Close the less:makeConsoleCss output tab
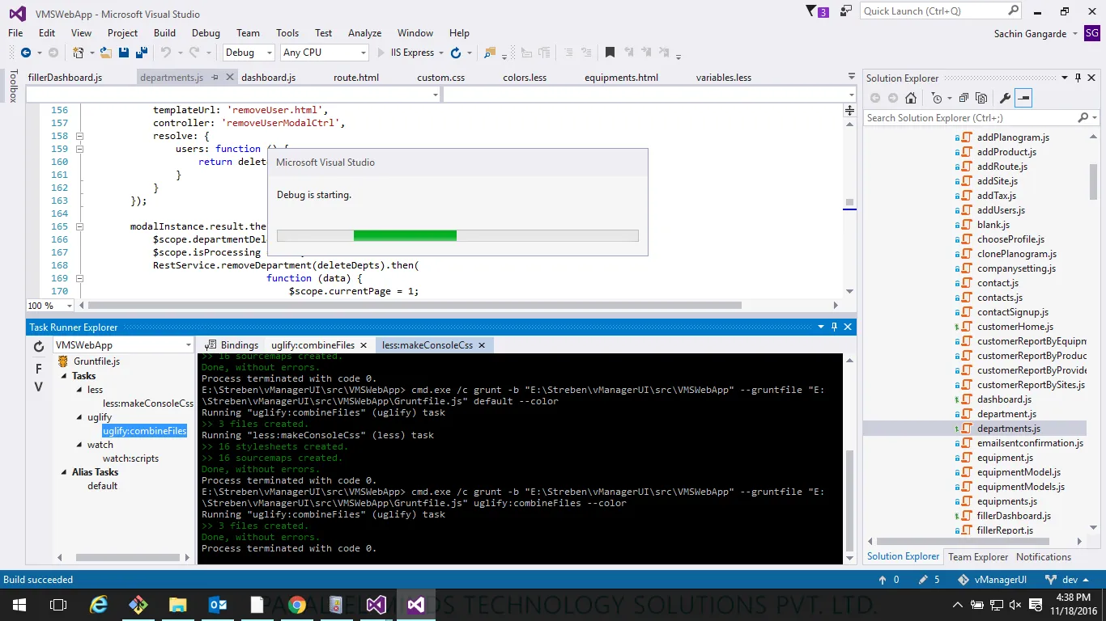The height and width of the screenshot is (621, 1106). click(482, 345)
